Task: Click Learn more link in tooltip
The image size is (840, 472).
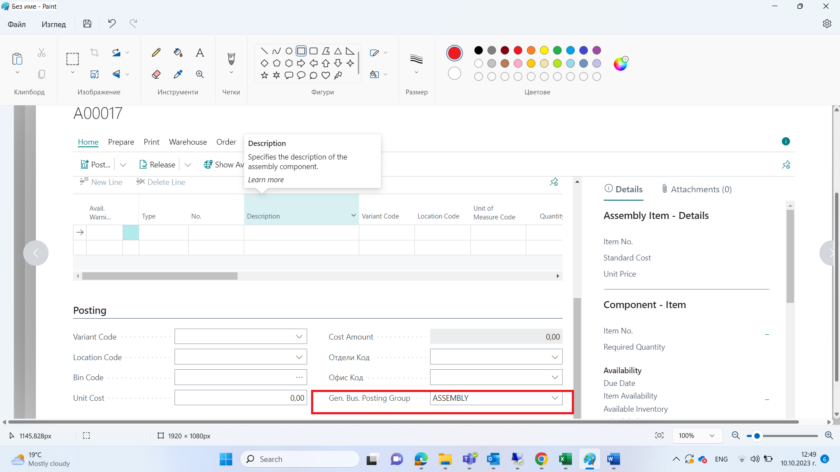Action: [266, 180]
